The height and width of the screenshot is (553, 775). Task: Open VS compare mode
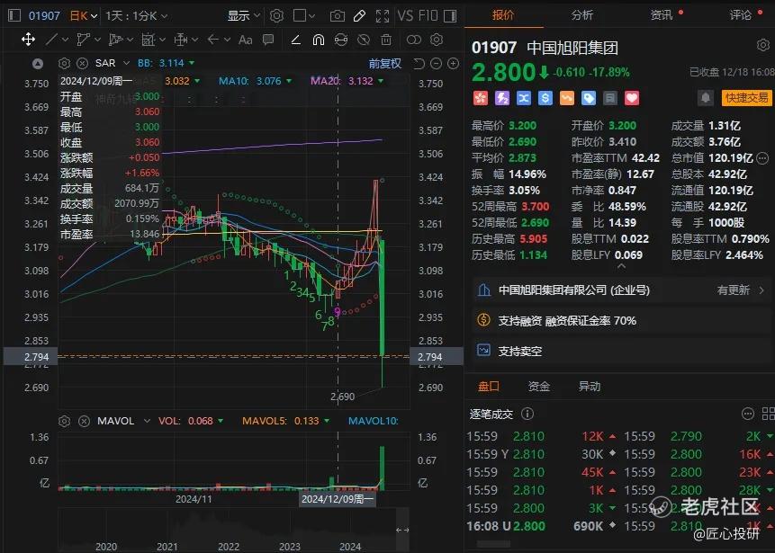pyautogui.click(x=405, y=16)
